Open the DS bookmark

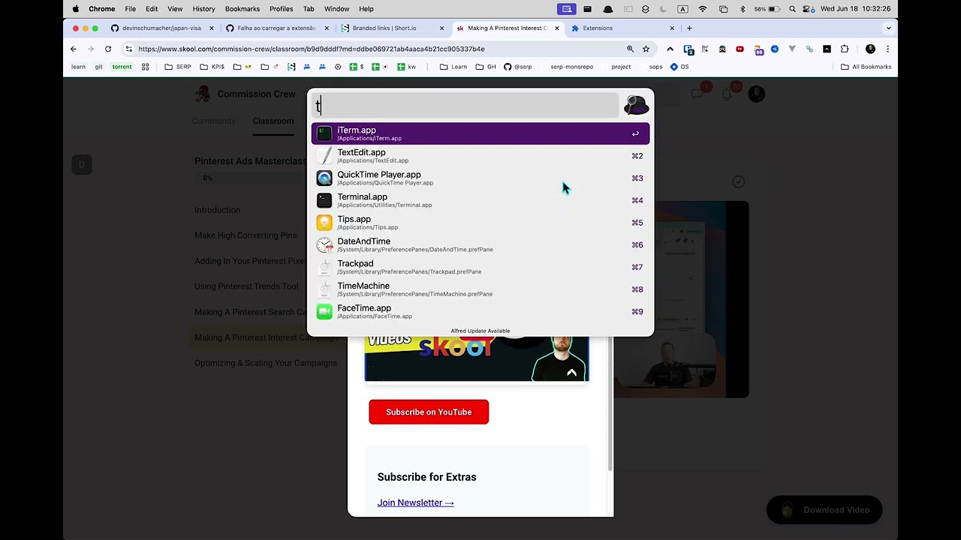[x=679, y=67]
